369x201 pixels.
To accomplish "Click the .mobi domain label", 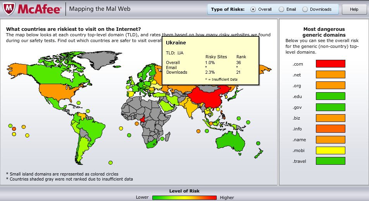I will 298,150.
